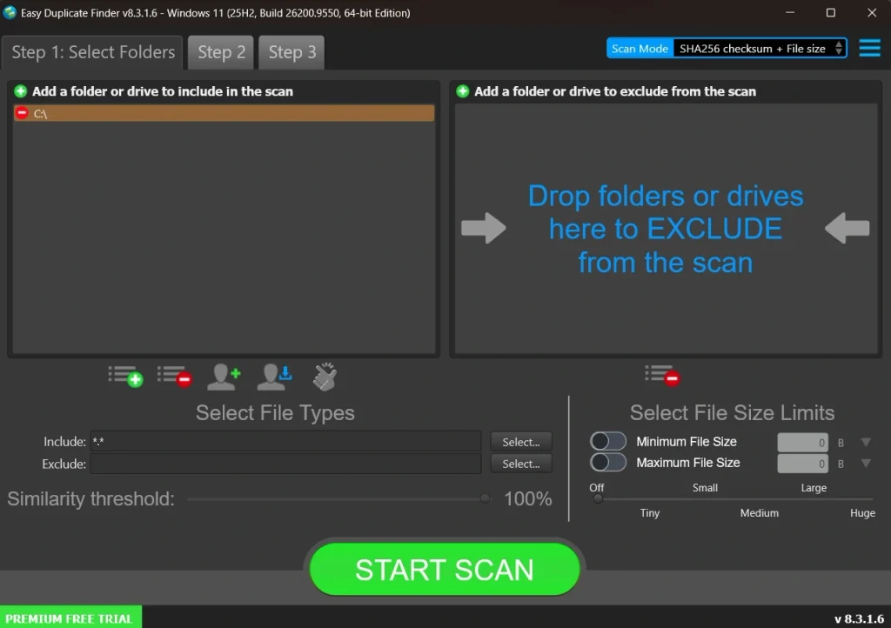The height and width of the screenshot is (628, 891).
Task: Minimize the Easy Duplicate Finder window
Action: tap(790, 12)
